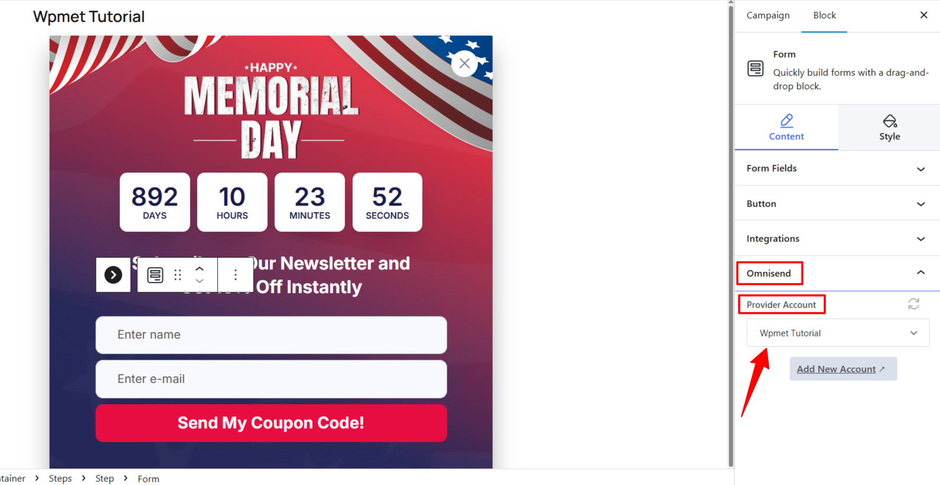Click the select parent block arrow icon
The height and width of the screenshot is (485, 940).
[113, 275]
